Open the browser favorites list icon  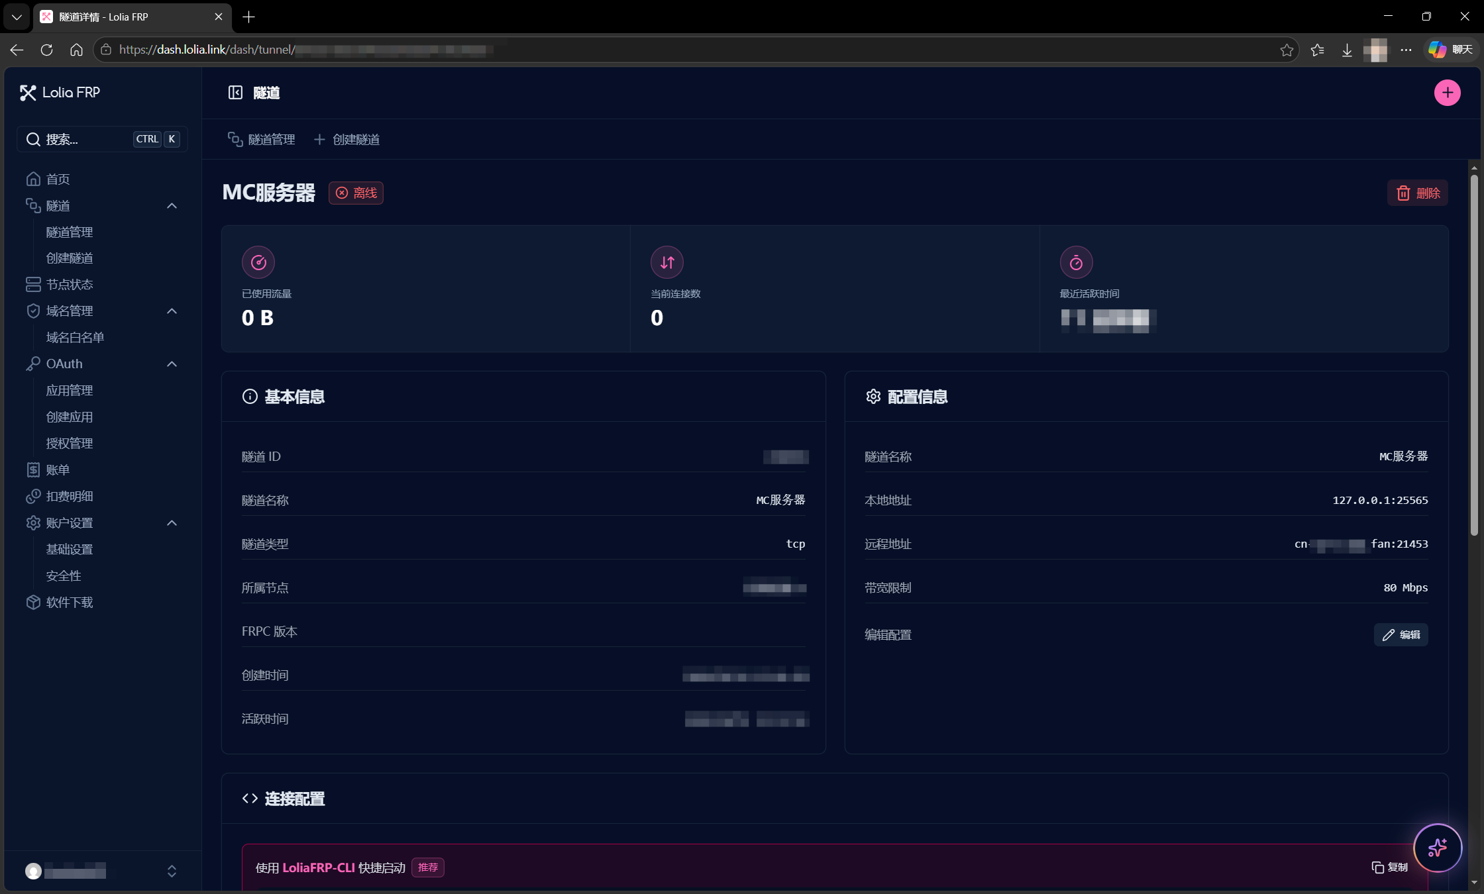pyautogui.click(x=1317, y=50)
